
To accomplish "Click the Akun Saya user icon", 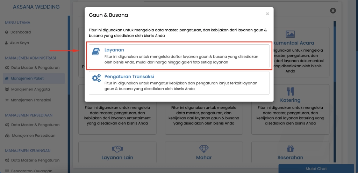I will (x=6, y=43).
